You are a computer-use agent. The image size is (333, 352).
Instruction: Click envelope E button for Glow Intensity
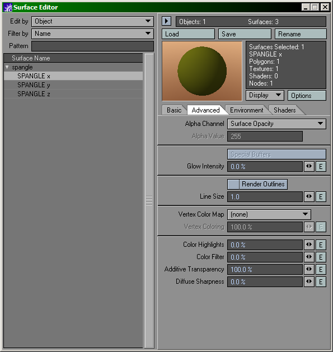point(321,167)
